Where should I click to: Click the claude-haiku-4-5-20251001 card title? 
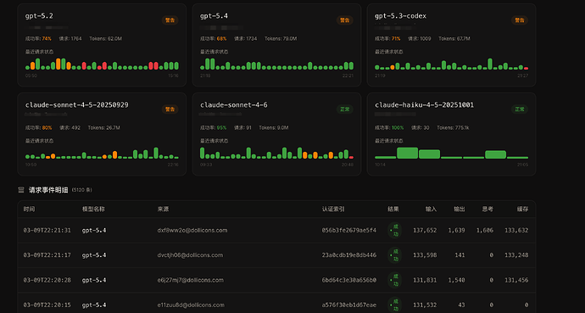424,105
